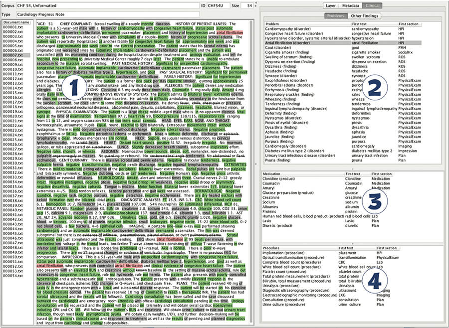Select the Atrial fibrillation (disorder) row
Viewport: 449px width, 328px height.
pyautogui.click(x=343, y=43)
